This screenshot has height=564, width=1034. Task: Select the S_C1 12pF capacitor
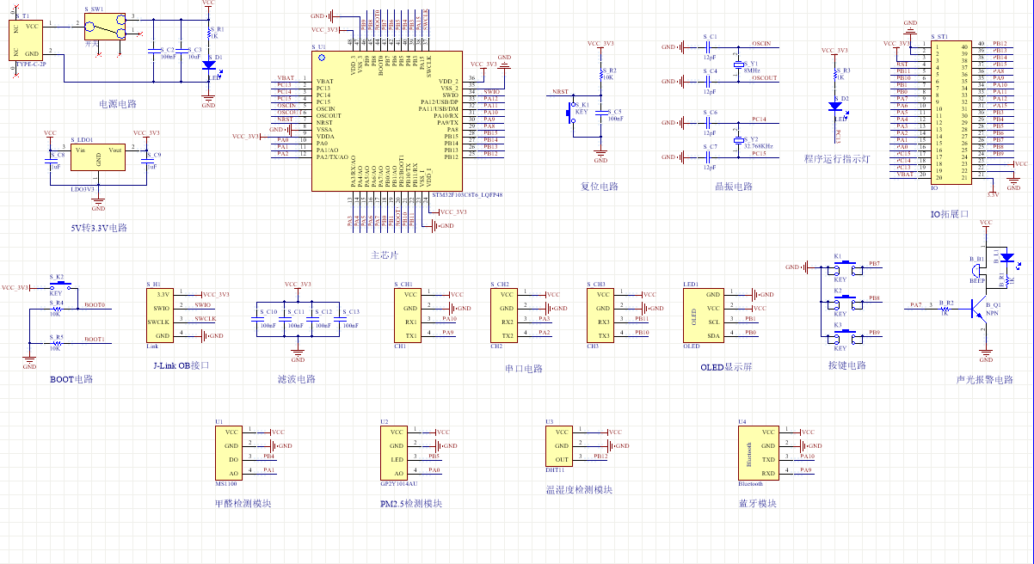pos(710,46)
